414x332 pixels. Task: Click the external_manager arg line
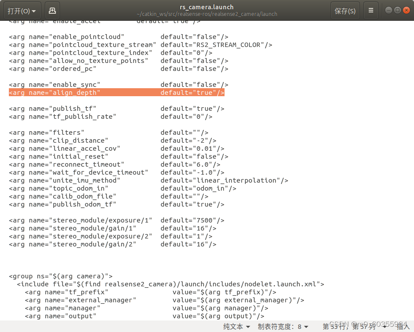click(x=165, y=300)
